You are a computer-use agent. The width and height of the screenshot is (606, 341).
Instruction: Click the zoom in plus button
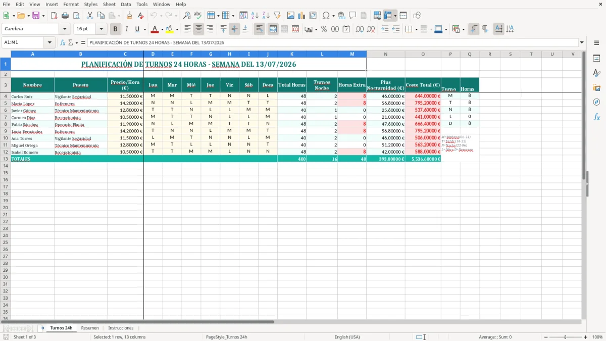click(x=586, y=337)
